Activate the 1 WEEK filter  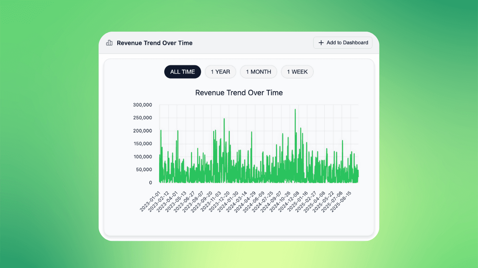tap(297, 71)
